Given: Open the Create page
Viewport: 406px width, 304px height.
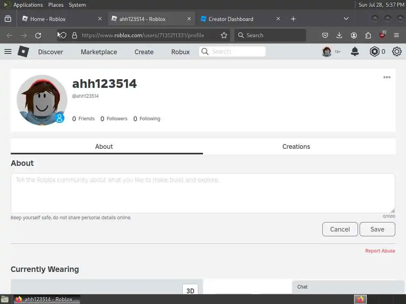Looking at the screenshot, I should tap(144, 52).
